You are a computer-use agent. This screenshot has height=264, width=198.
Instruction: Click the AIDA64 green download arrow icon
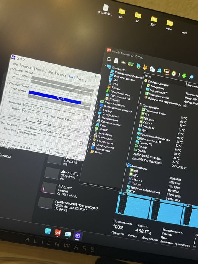click(x=184, y=75)
